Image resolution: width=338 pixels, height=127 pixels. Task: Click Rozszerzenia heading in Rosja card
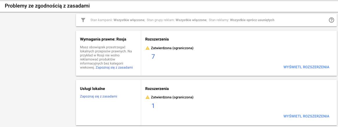point(157,39)
